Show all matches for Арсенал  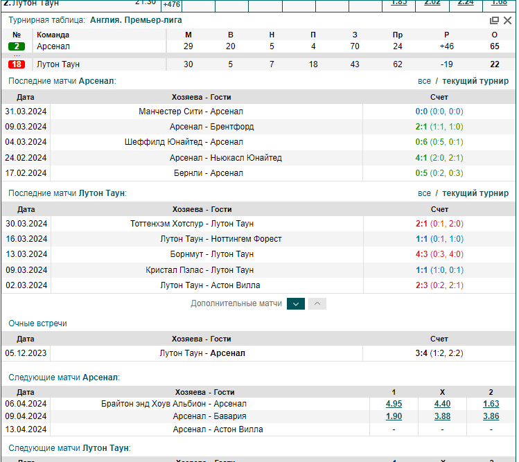pyautogui.click(x=424, y=81)
